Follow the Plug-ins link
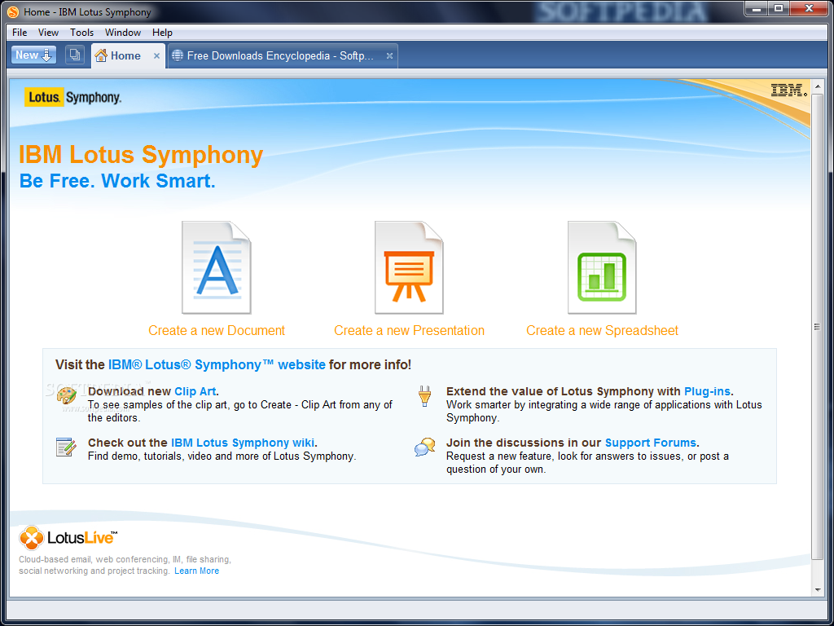The height and width of the screenshot is (626, 834). [x=707, y=391]
